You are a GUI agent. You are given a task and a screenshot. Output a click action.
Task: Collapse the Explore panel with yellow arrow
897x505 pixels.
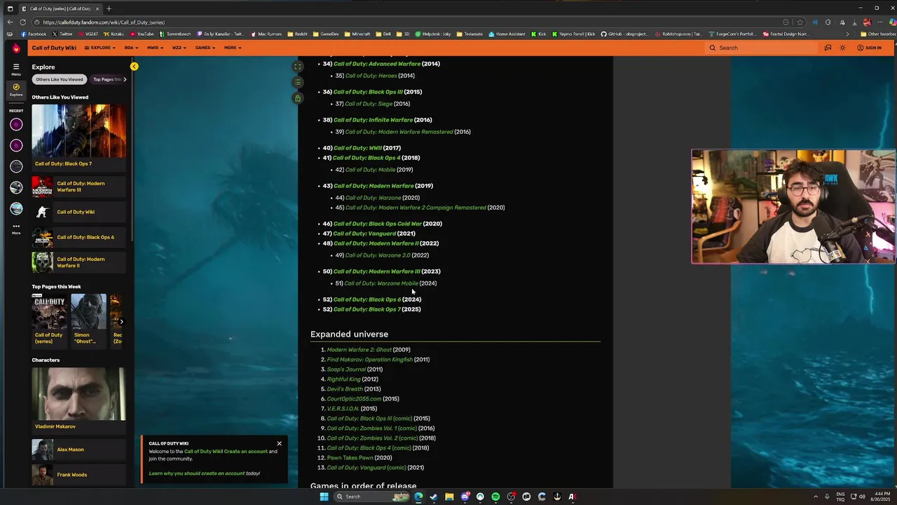134,67
